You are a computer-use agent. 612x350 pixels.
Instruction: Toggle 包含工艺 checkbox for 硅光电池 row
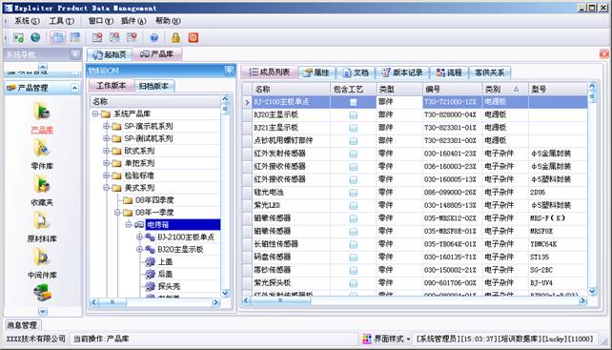tap(354, 193)
